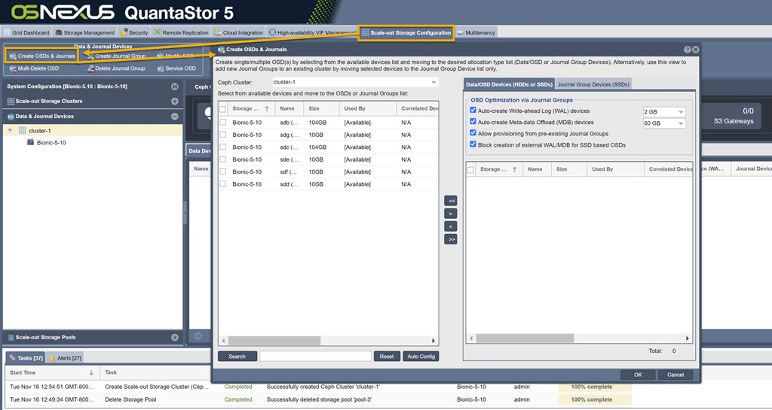
Task: Check the sdc device row checkbox
Action: (x=223, y=147)
